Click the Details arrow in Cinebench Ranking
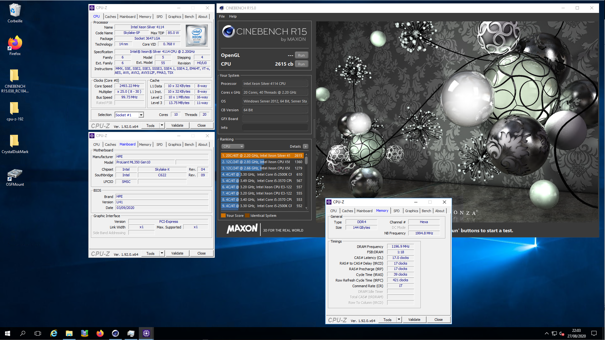605x340 pixels. (305, 146)
